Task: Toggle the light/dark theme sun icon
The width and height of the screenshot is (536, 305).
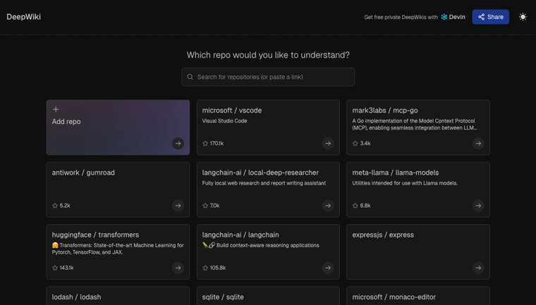Action: (523, 17)
